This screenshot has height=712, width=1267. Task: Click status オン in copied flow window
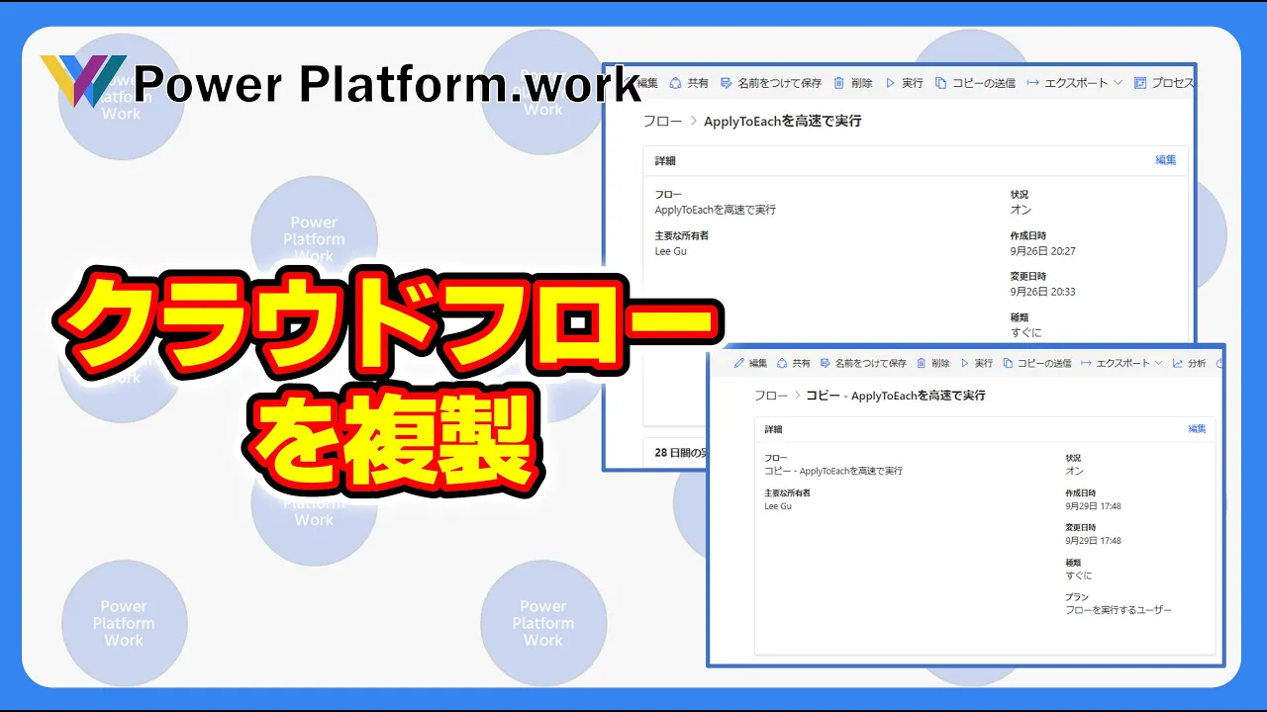click(x=1075, y=471)
